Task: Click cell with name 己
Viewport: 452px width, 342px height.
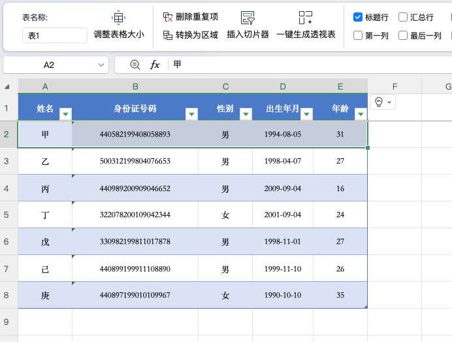Action: [45, 269]
